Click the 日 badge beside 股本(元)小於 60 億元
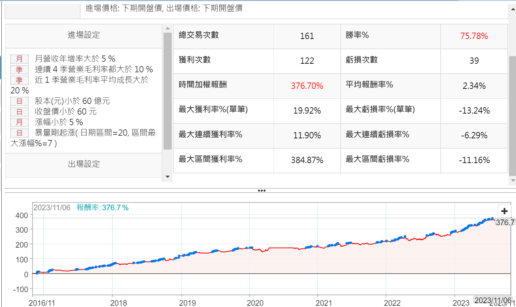The height and width of the screenshot is (307, 516). coord(19,101)
